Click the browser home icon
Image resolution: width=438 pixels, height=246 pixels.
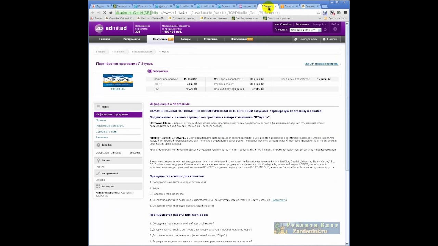[x=111, y=13]
